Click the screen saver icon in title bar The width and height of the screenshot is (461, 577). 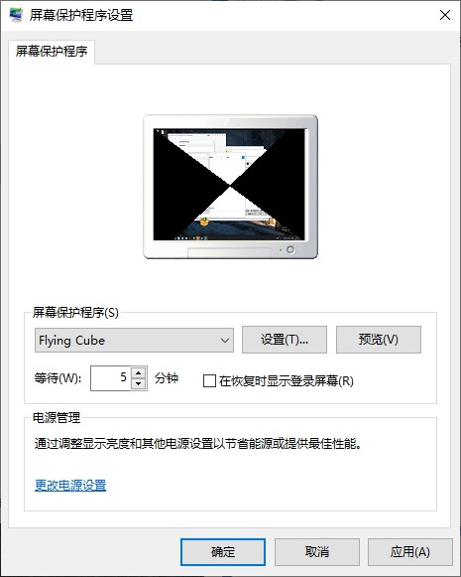tap(15, 15)
